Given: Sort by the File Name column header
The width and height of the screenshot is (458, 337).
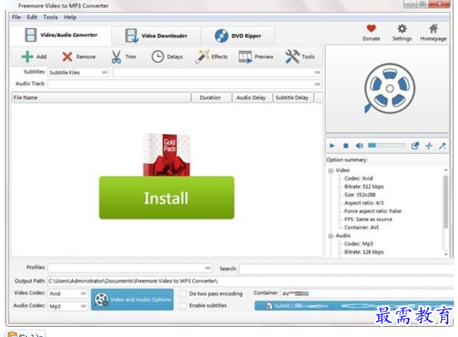Looking at the screenshot, I should pos(101,97).
